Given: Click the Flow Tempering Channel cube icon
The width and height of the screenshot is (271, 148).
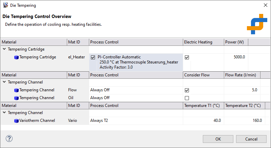Looking at the screenshot, I should point(16,90).
